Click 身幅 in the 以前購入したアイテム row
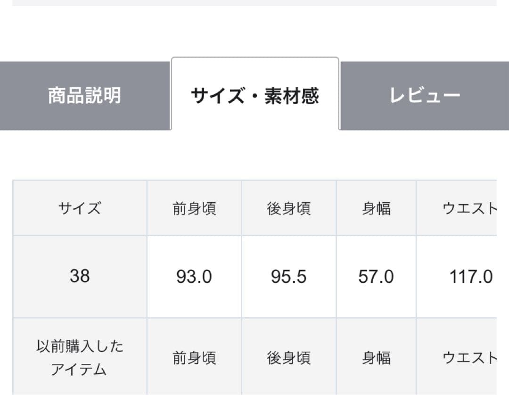The width and height of the screenshot is (509, 395). (376, 358)
